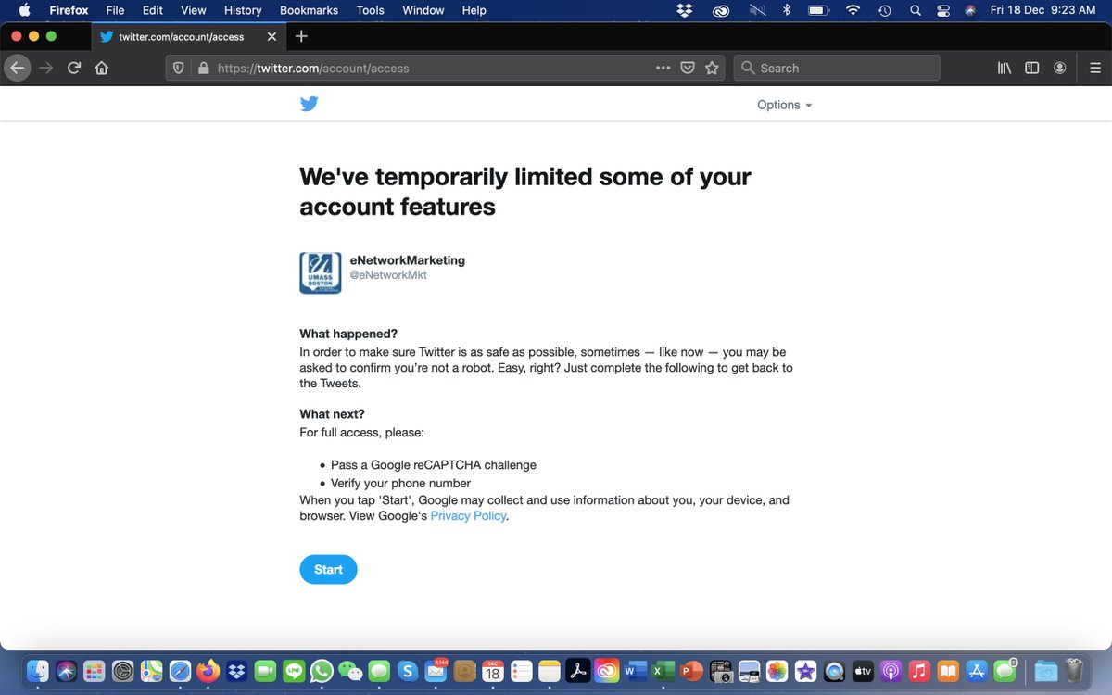This screenshot has width=1112, height=695.
Task: Select the twitter.com/account/access tab
Action: 188,37
